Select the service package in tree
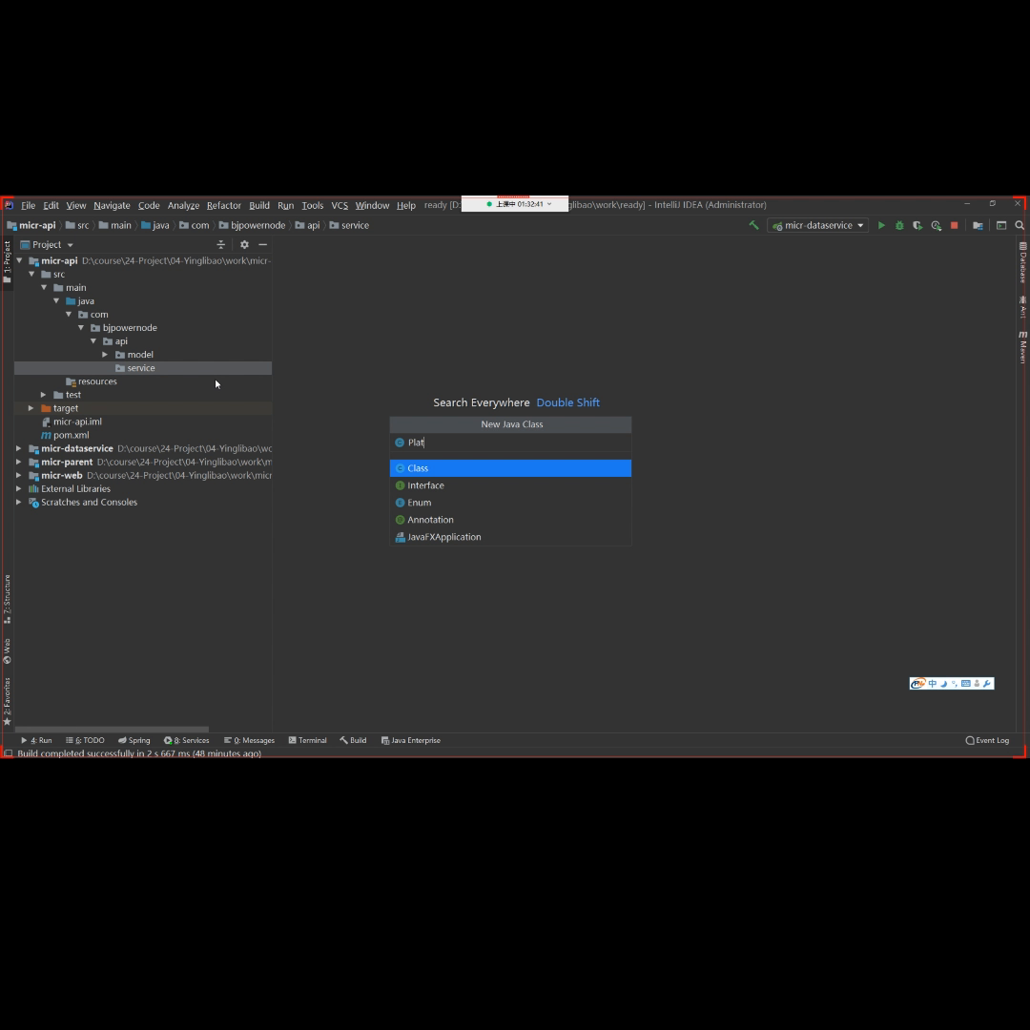 [x=142, y=368]
